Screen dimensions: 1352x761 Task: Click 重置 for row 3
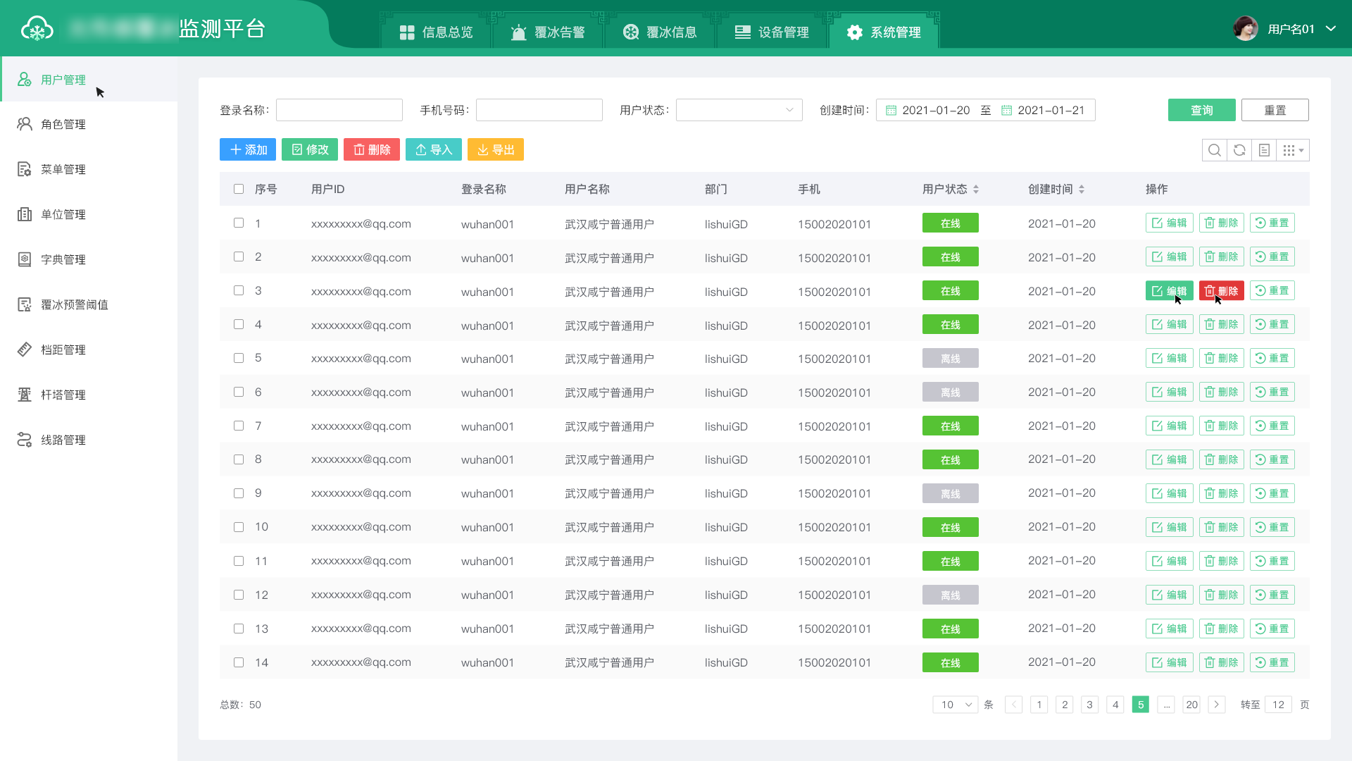click(x=1272, y=291)
